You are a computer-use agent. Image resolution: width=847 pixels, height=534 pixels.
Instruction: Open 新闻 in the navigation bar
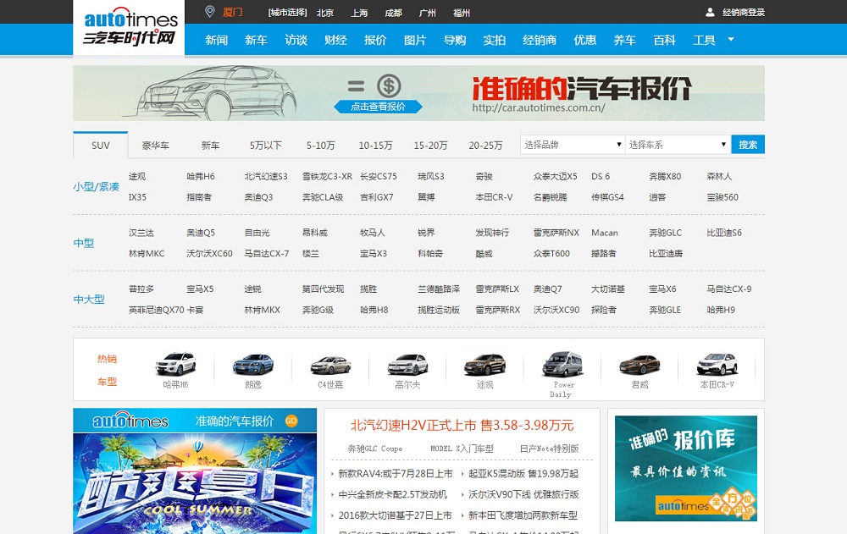pos(216,40)
